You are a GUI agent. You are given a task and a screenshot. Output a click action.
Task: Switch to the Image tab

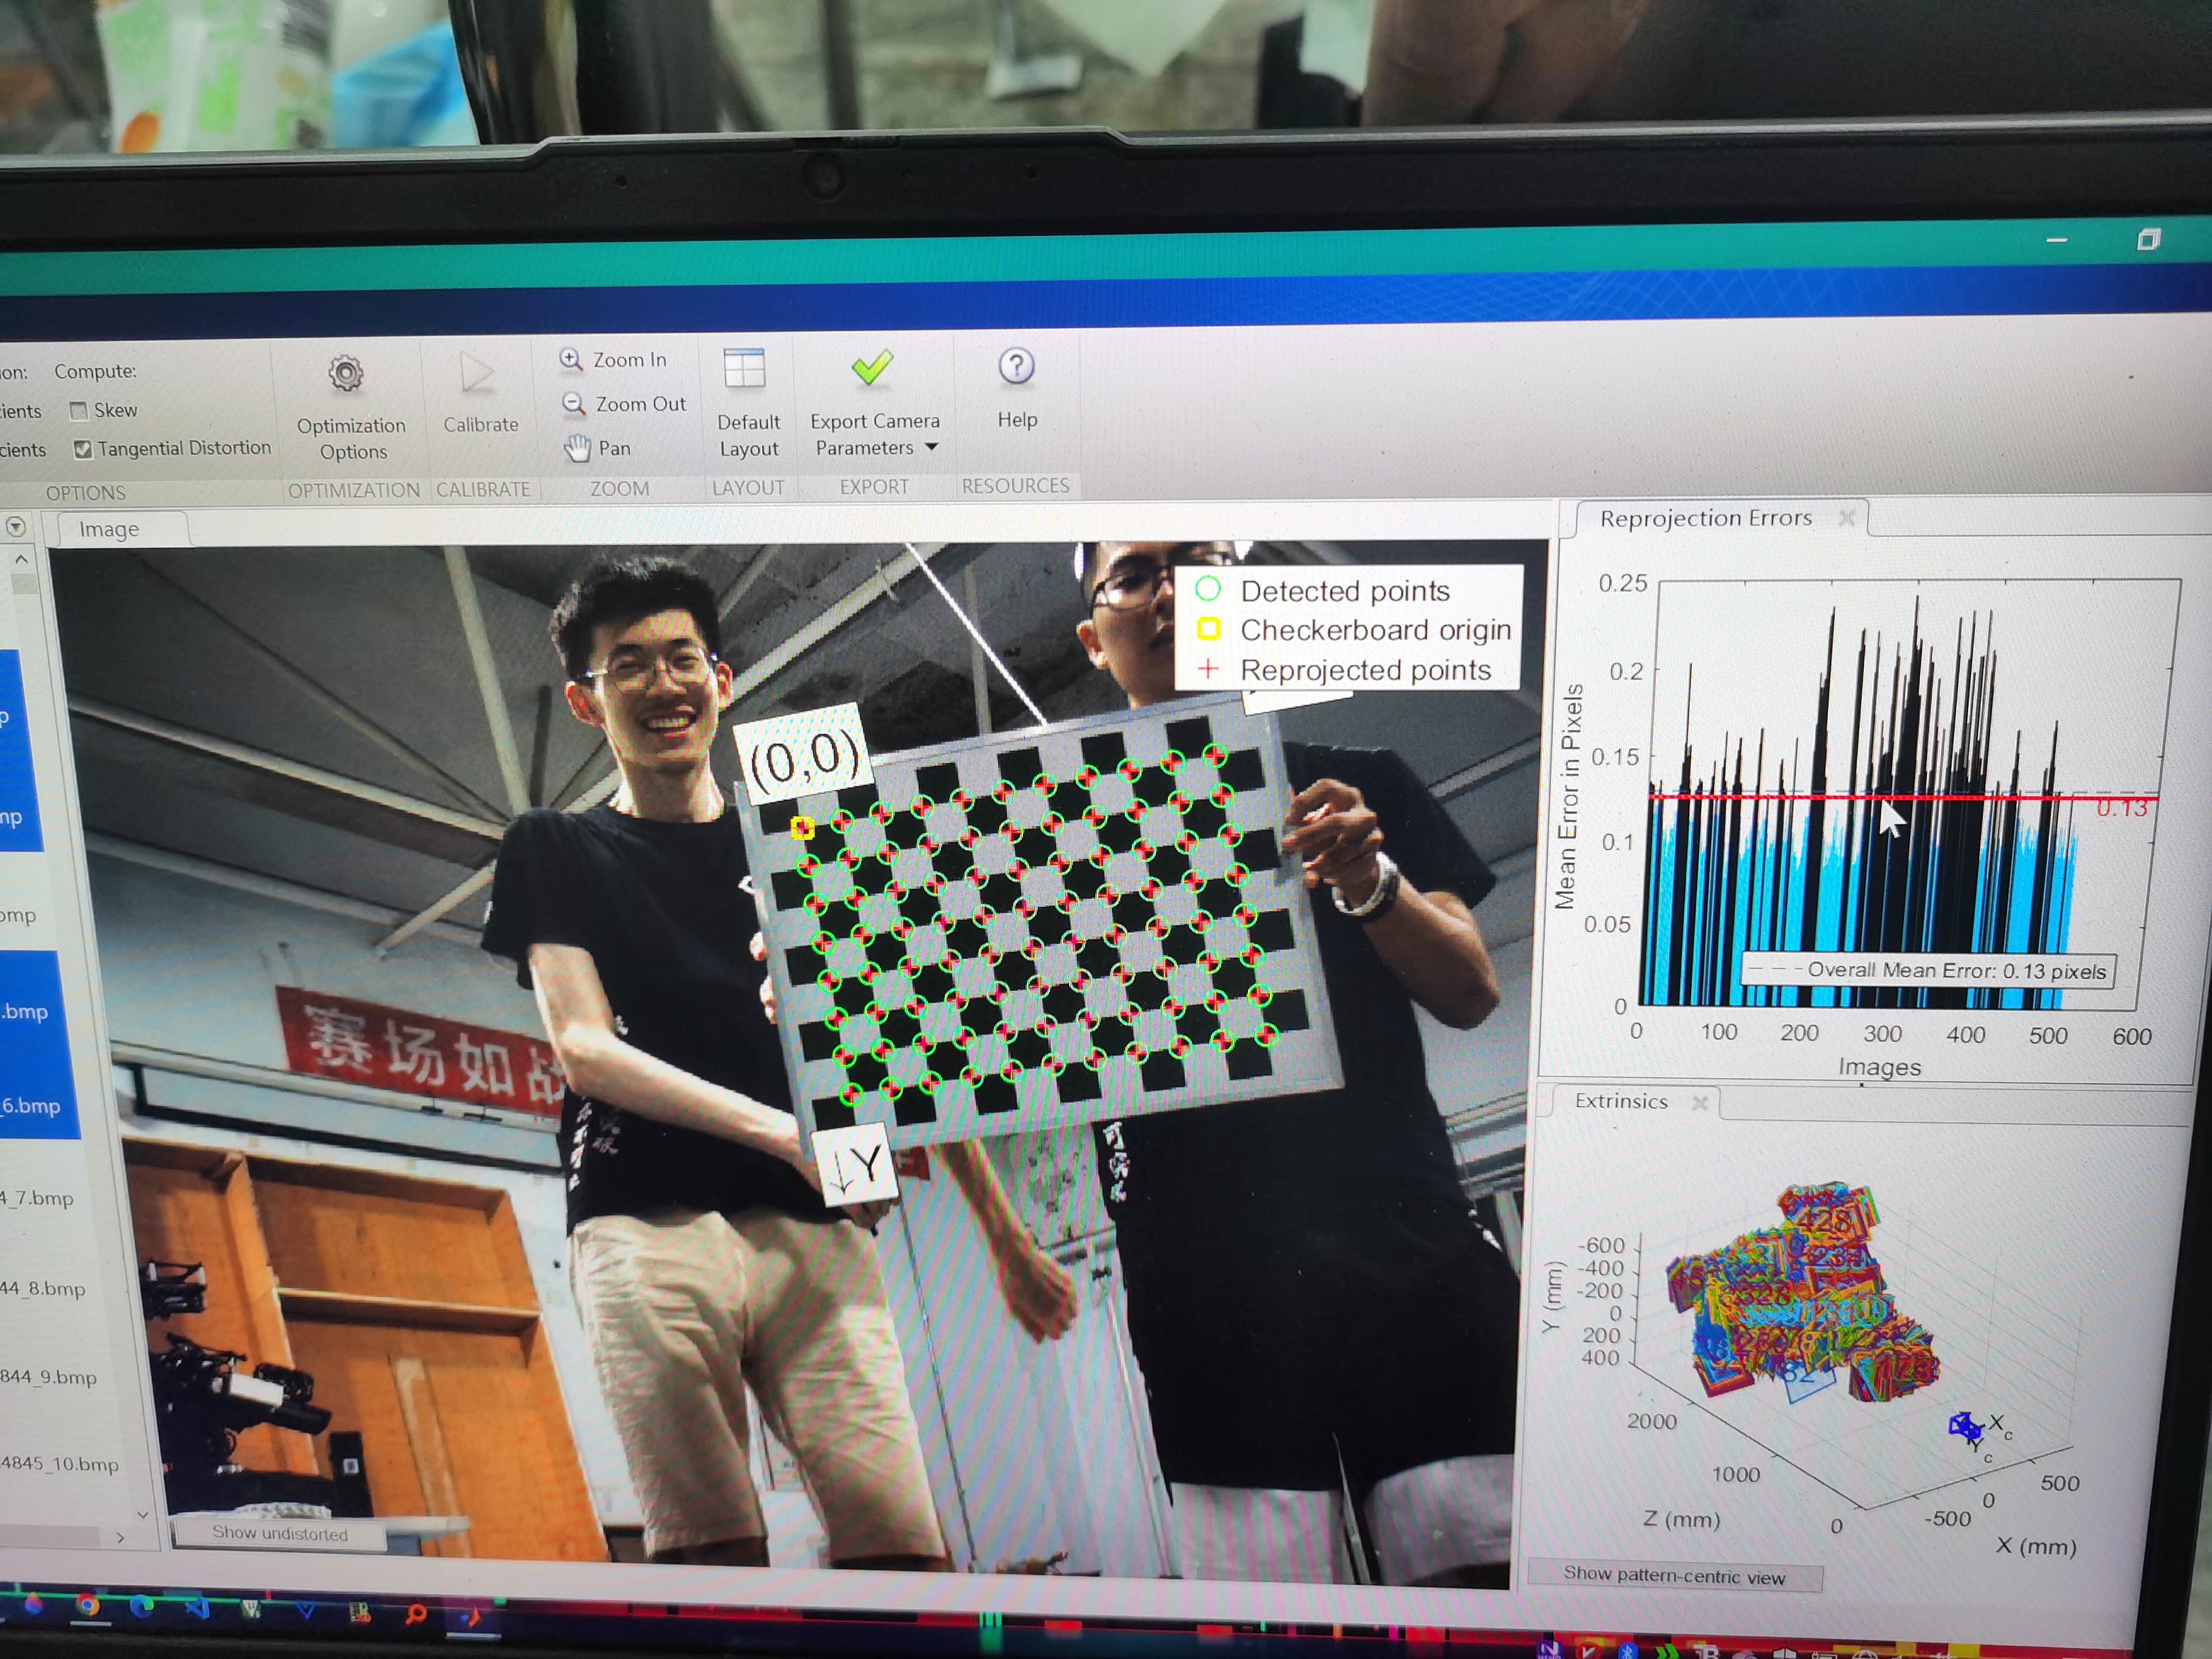click(x=110, y=529)
